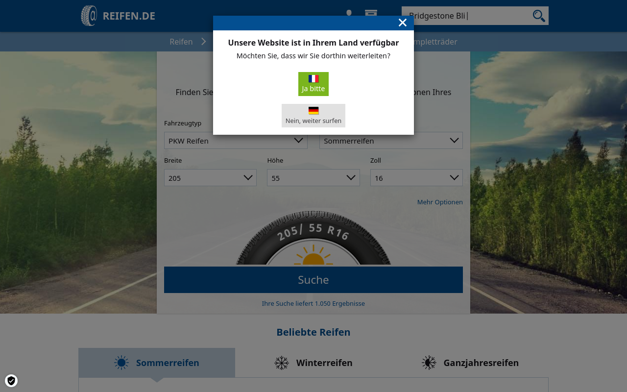Screen dimensions: 627x392
Task: Open the user account icon in the header
Action: tap(349, 13)
